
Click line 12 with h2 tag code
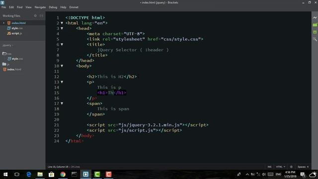[x=111, y=77]
